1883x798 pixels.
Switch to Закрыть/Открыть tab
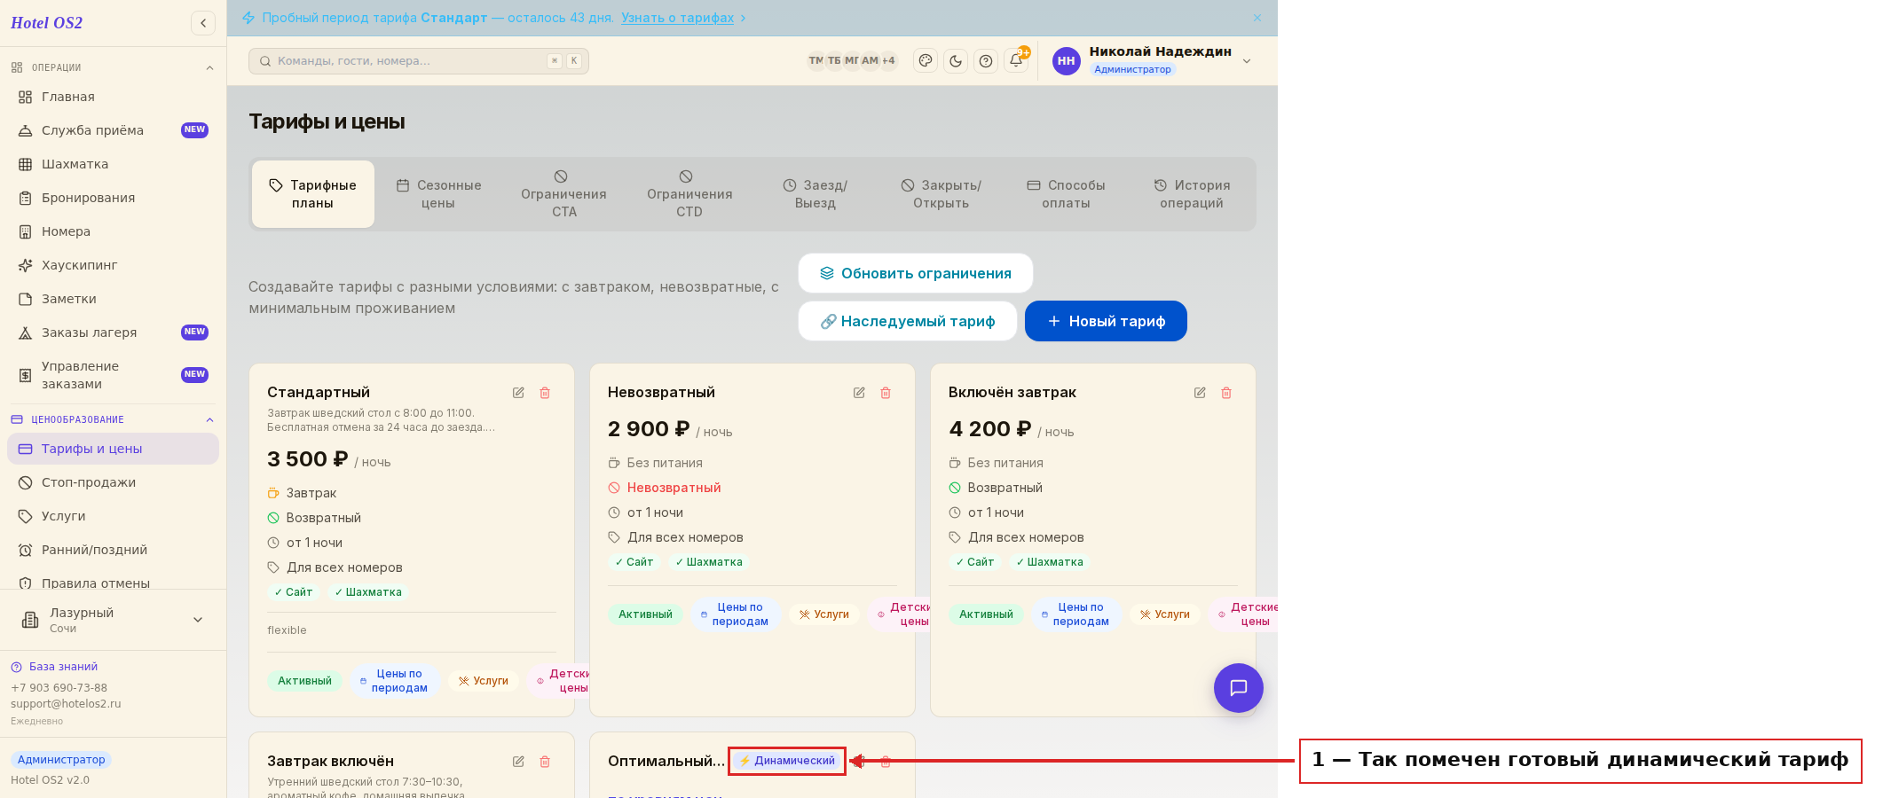coord(941,194)
